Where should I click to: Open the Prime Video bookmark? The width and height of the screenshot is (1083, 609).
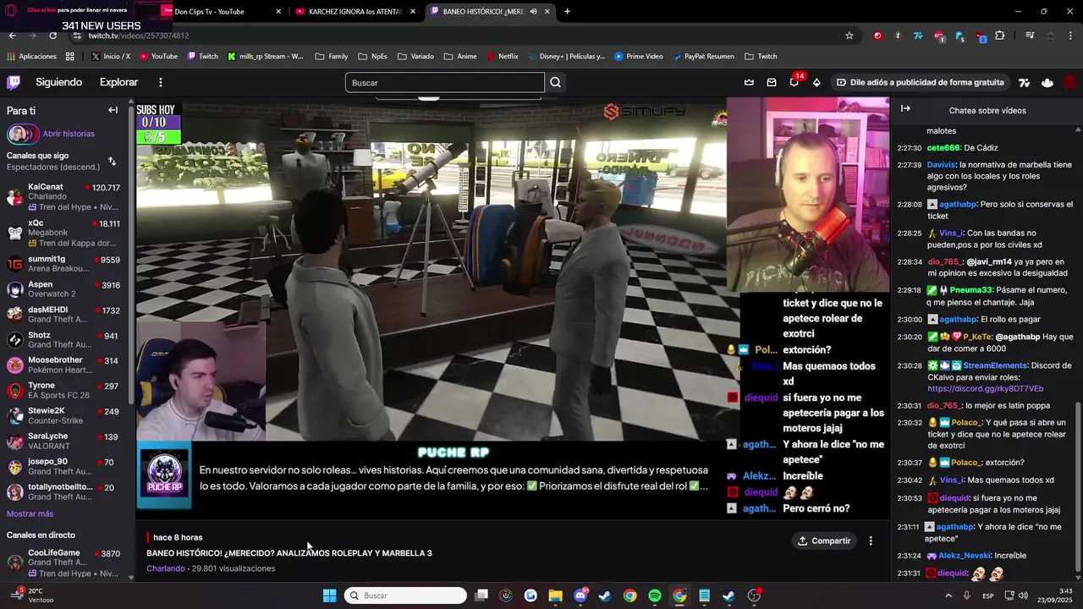(x=639, y=57)
